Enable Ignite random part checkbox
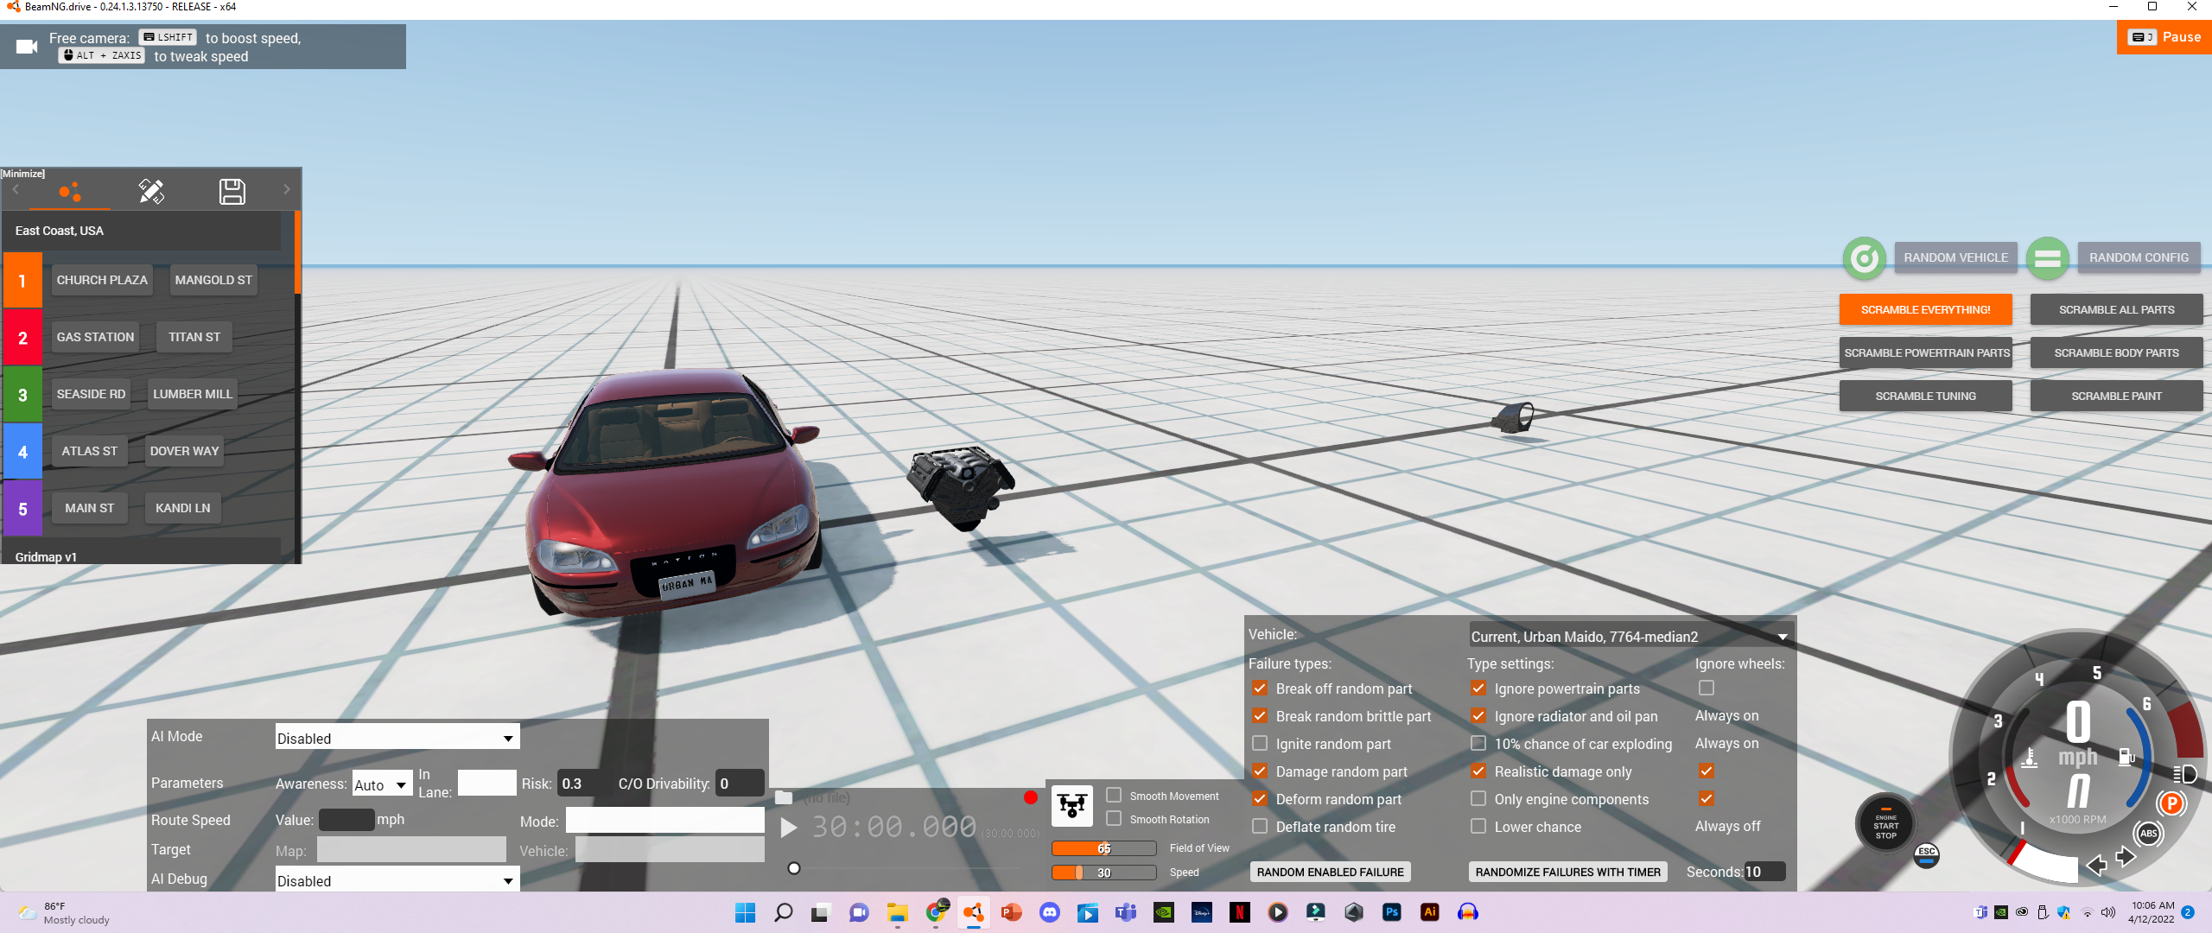 (1260, 744)
